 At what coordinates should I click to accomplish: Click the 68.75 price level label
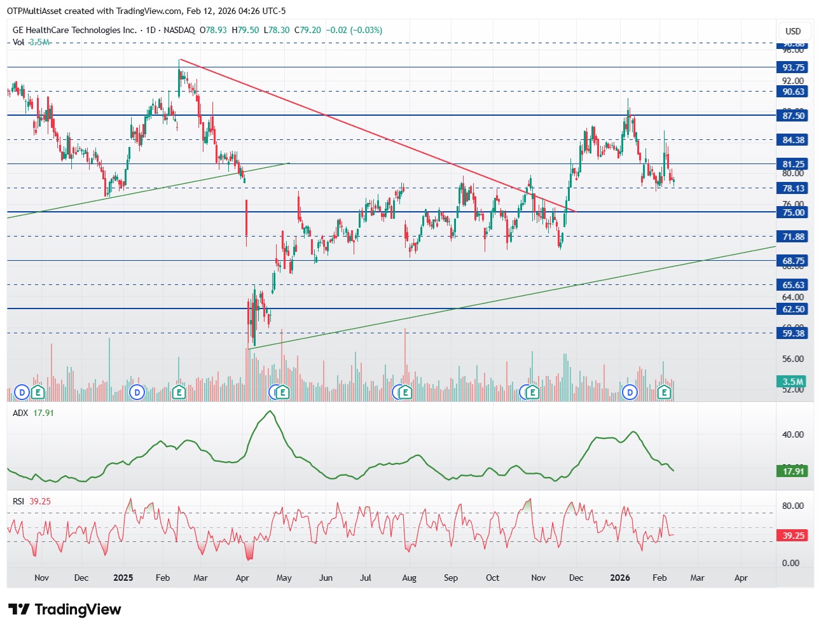point(793,261)
